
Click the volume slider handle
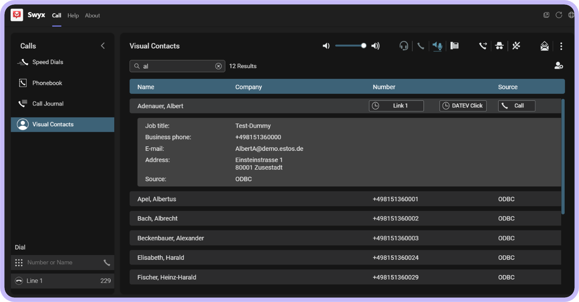364,46
